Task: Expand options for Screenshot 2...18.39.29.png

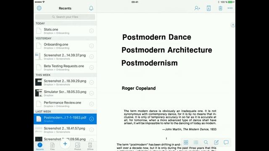Action: click(x=92, y=82)
